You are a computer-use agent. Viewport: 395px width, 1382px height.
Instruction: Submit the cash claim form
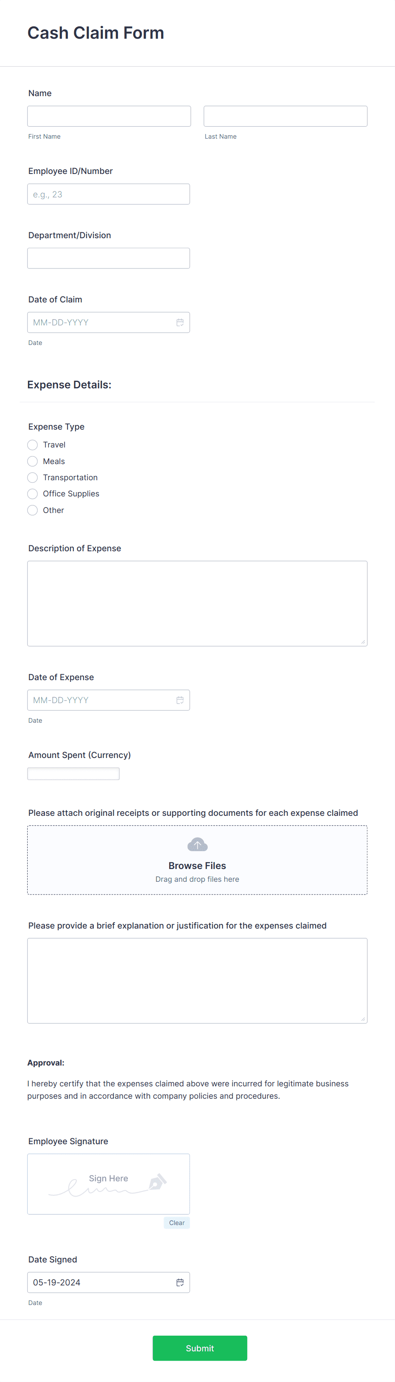click(200, 1348)
